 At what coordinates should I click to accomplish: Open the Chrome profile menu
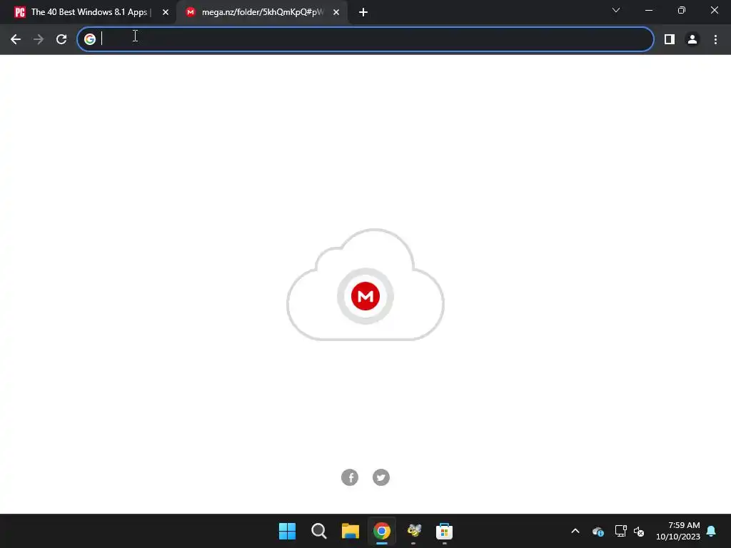[692, 39]
